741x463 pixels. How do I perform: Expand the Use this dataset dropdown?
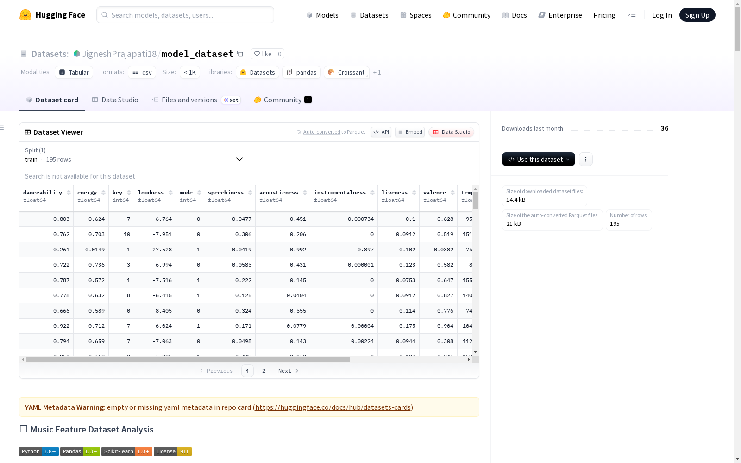539,159
